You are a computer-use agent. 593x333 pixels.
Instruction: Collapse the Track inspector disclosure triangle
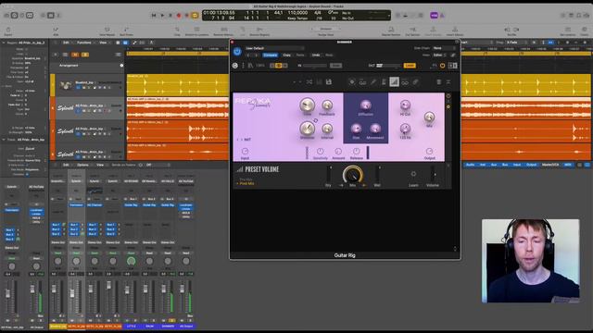point(4,140)
